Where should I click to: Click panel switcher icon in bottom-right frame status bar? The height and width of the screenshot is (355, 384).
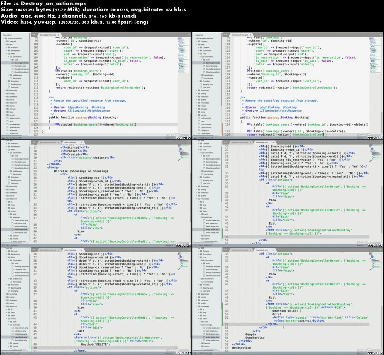(195, 353)
